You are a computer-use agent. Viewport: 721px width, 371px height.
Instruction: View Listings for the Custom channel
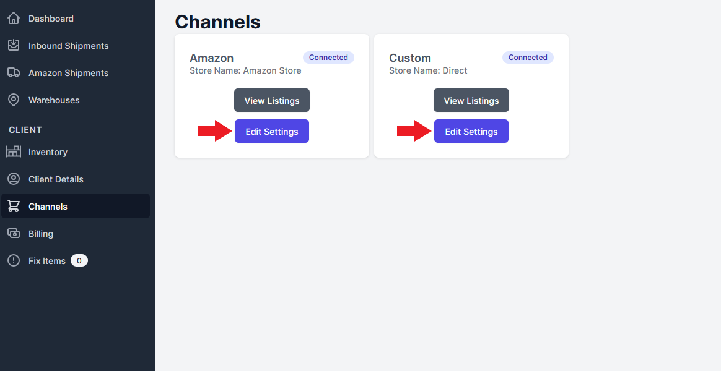pos(471,100)
